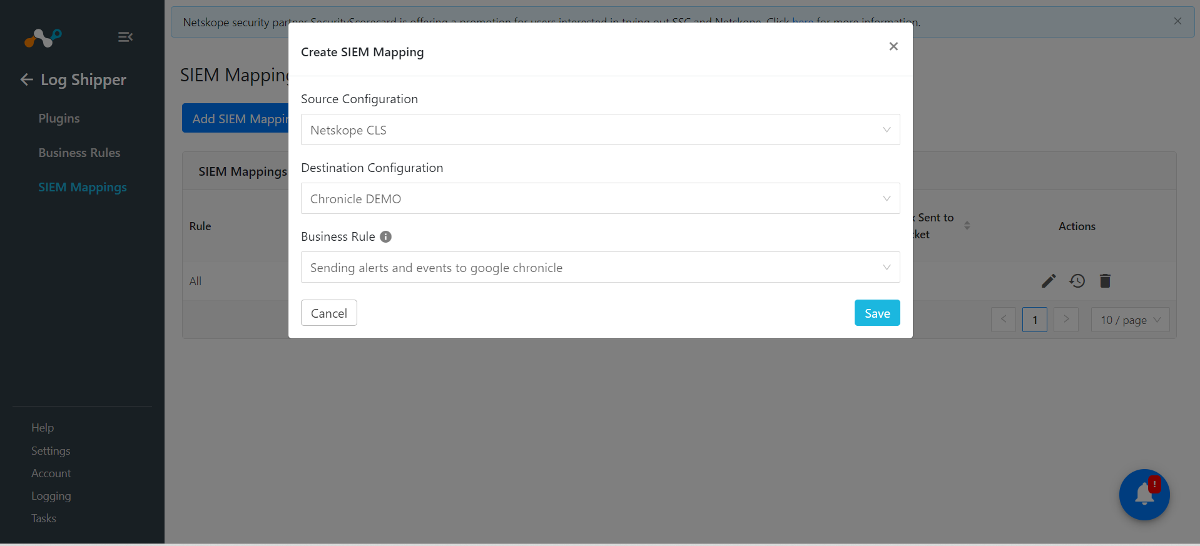
Task: Click the Actions column header
Action: [x=1077, y=226]
